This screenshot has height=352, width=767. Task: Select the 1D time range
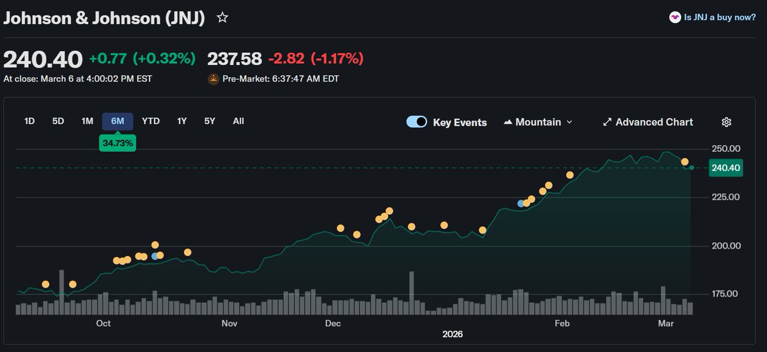coord(29,121)
